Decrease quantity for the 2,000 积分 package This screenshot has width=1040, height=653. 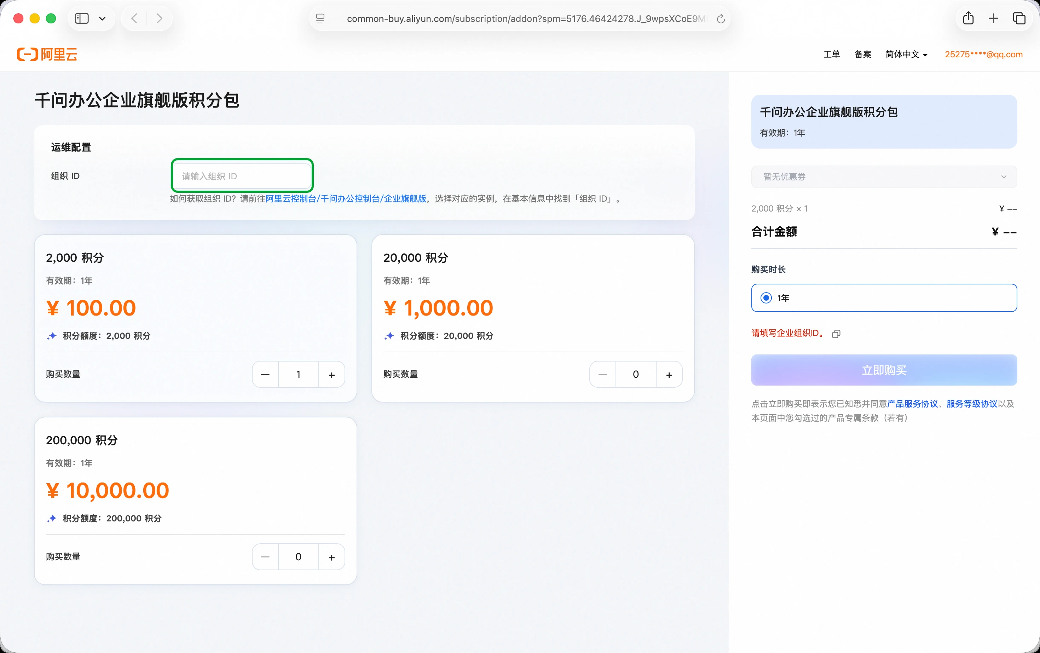click(x=265, y=375)
